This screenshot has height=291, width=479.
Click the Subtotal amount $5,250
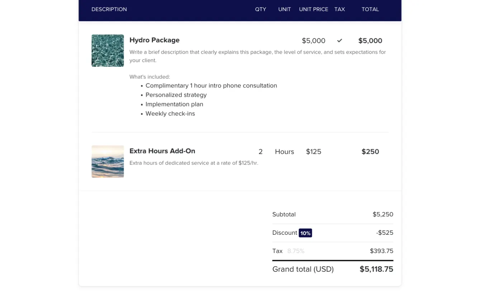(383, 215)
